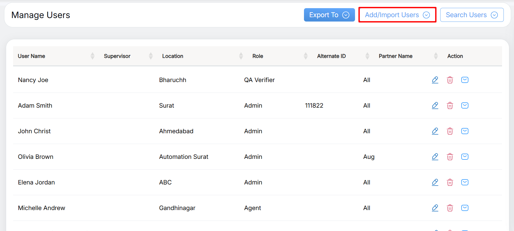Sort users by Location
The image size is (514, 231).
(x=241, y=56)
